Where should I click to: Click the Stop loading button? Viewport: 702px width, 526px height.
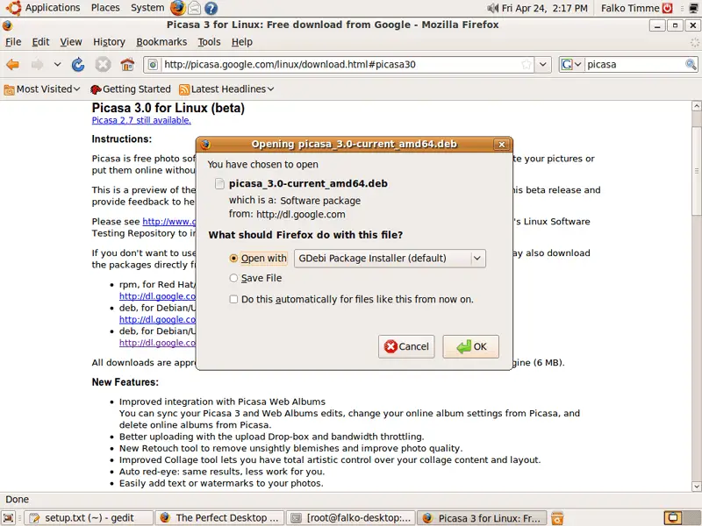coord(103,65)
